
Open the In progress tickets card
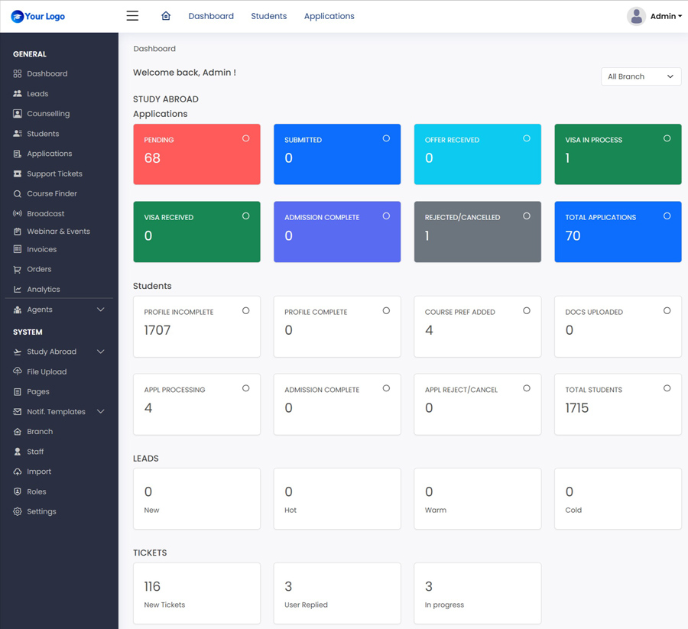point(477,593)
